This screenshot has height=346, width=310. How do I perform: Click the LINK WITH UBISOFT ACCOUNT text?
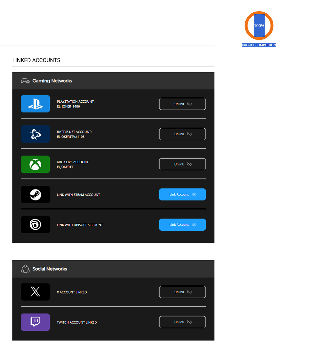pyautogui.click(x=80, y=225)
